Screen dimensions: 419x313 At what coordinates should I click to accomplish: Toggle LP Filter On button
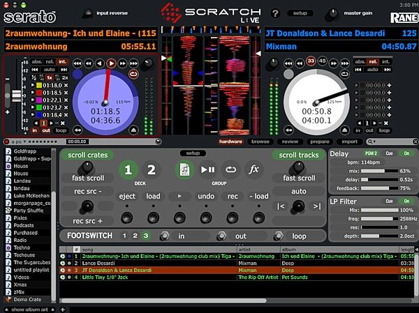coord(406,201)
